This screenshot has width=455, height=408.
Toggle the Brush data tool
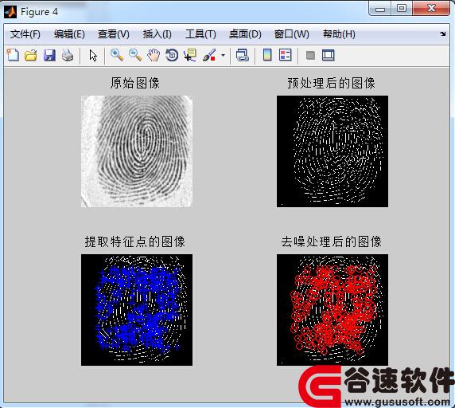[x=209, y=55]
